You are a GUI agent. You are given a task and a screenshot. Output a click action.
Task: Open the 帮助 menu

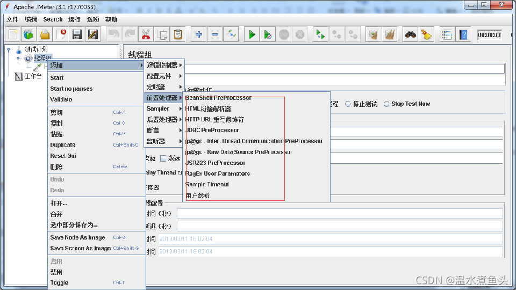(x=111, y=19)
